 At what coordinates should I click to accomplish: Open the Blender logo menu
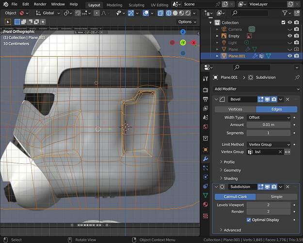(6, 4)
